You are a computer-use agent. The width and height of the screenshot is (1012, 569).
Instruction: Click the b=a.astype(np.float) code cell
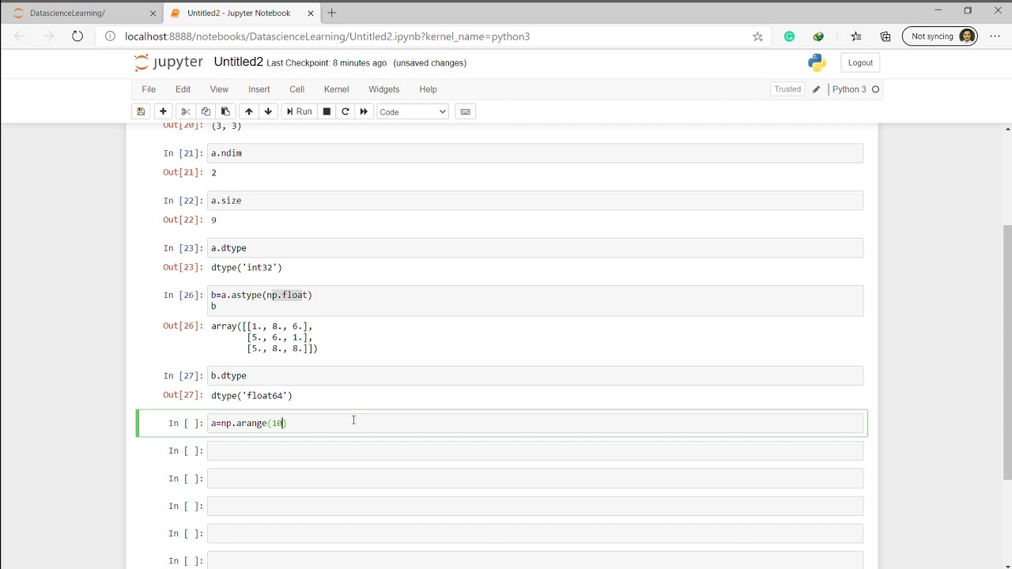tap(535, 300)
